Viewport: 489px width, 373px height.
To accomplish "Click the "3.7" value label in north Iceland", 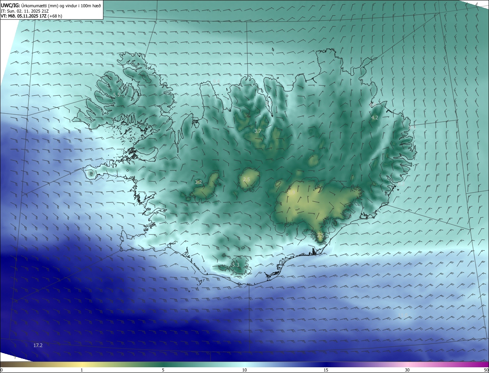I will click(258, 131).
